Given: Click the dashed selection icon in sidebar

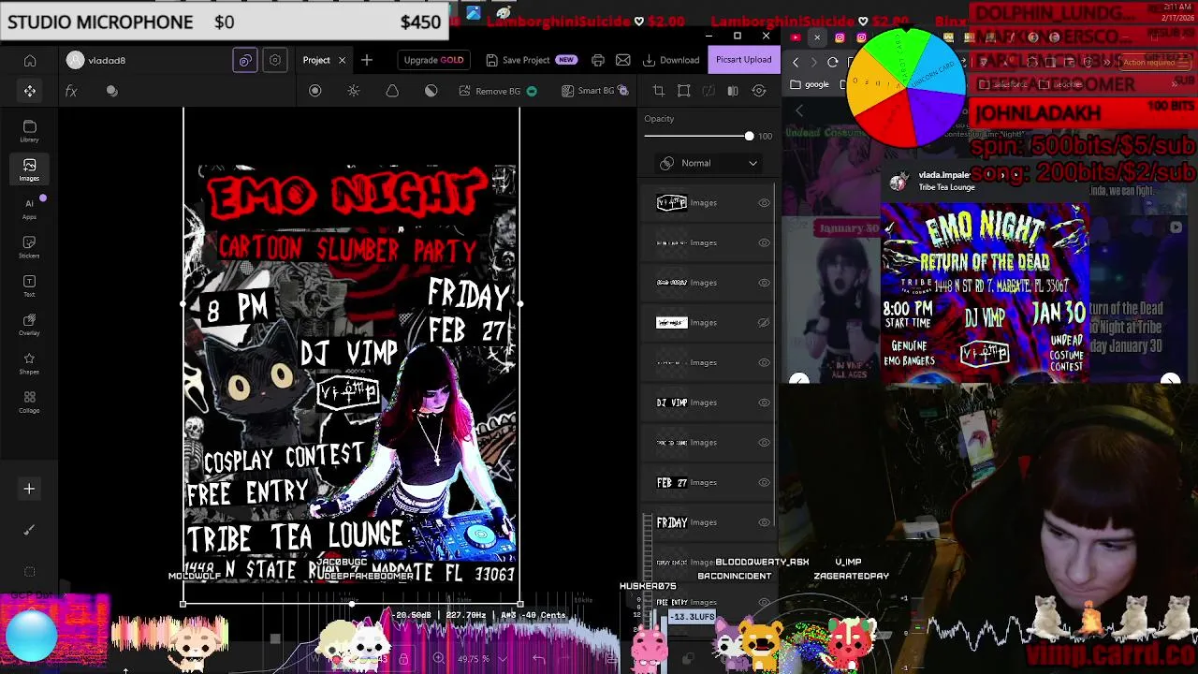Looking at the screenshot, I should point(29,571).
